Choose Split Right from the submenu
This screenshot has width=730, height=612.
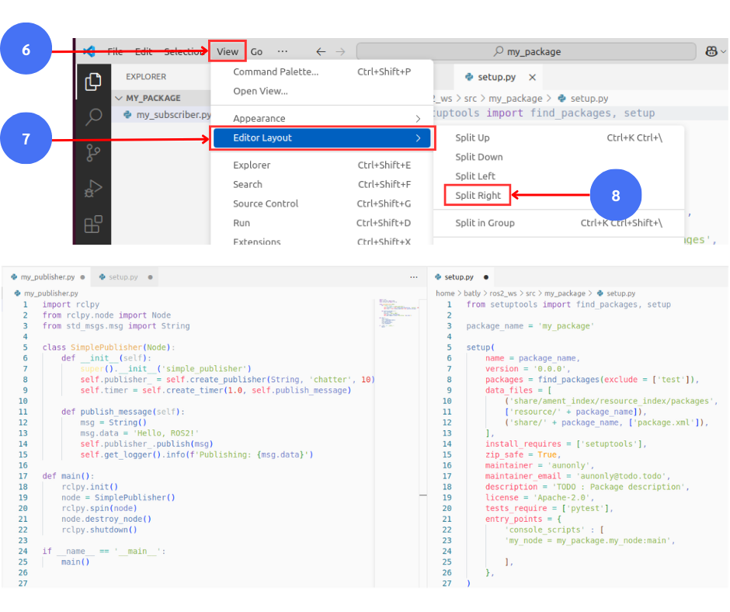(x=478, y=196)
